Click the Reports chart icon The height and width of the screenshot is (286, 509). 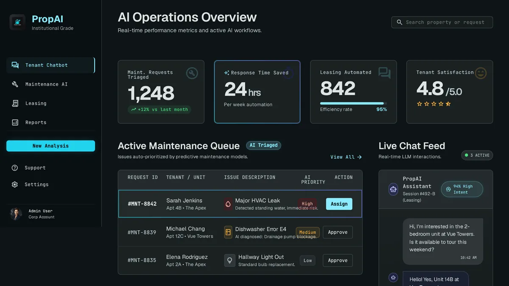coord(15,122)
